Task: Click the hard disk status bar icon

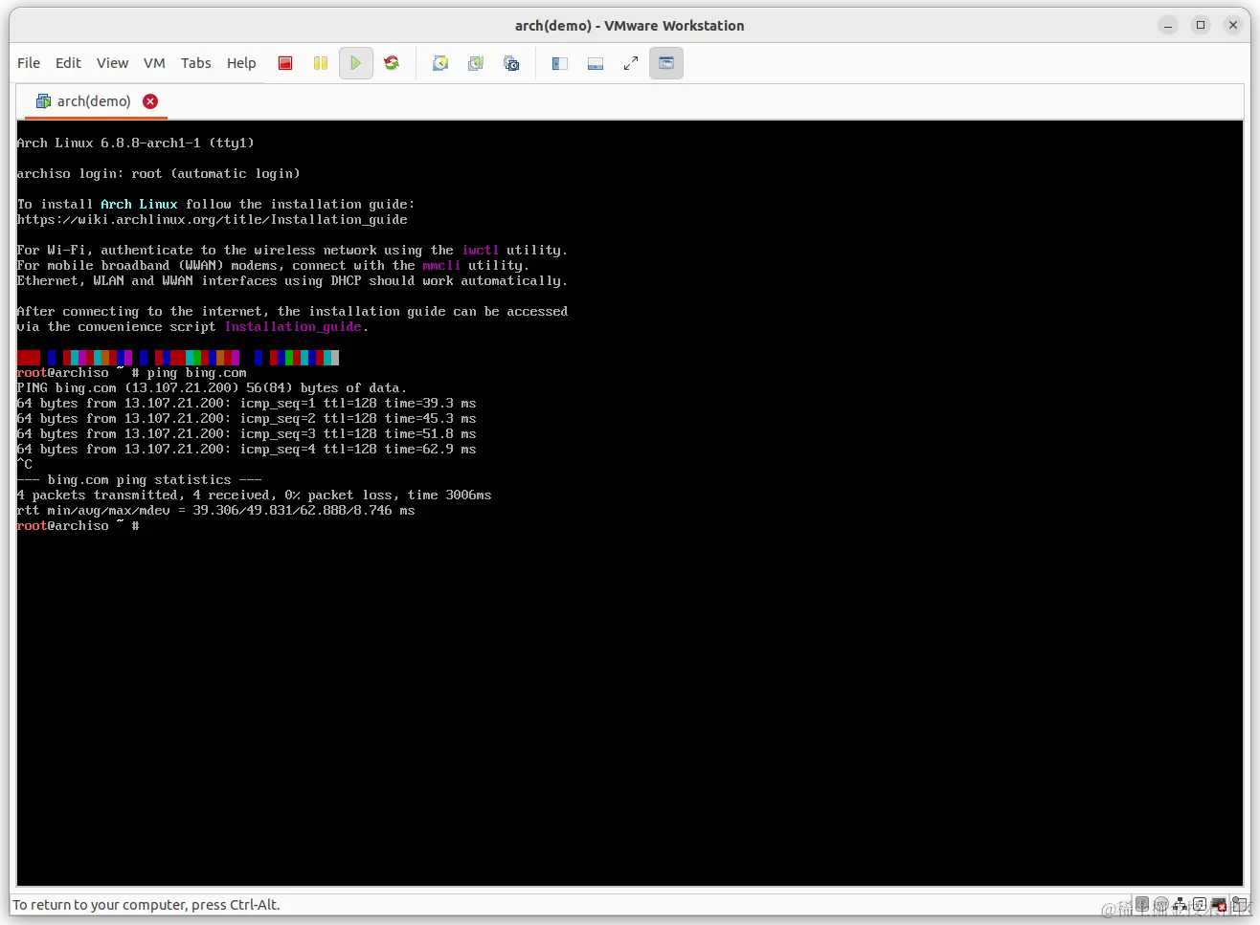Action: coord(1142,904)
